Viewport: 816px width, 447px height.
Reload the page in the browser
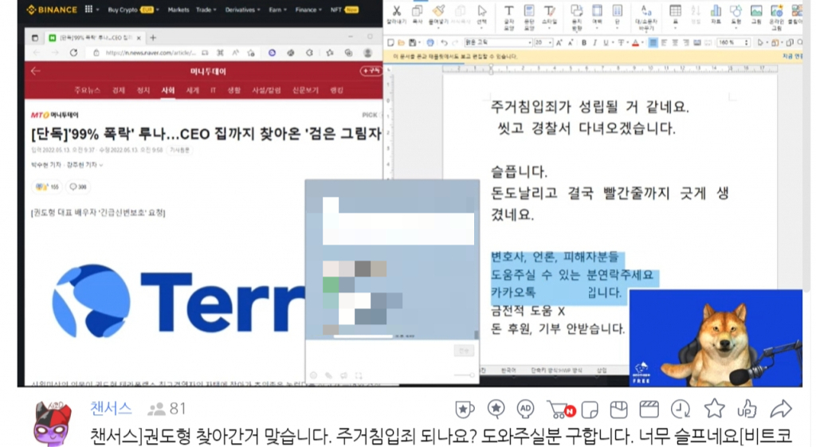click(x=73, y=53)
